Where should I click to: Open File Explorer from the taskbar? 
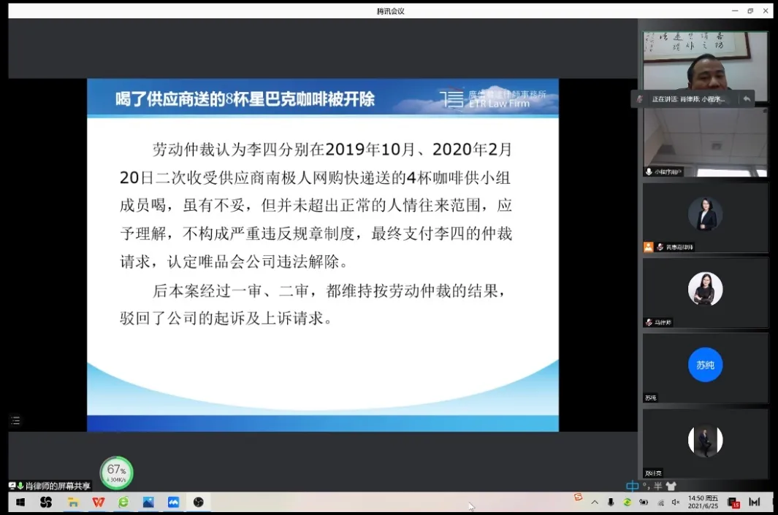(73, 502)
